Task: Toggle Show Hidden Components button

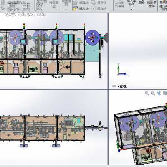Action: [163, 5]
